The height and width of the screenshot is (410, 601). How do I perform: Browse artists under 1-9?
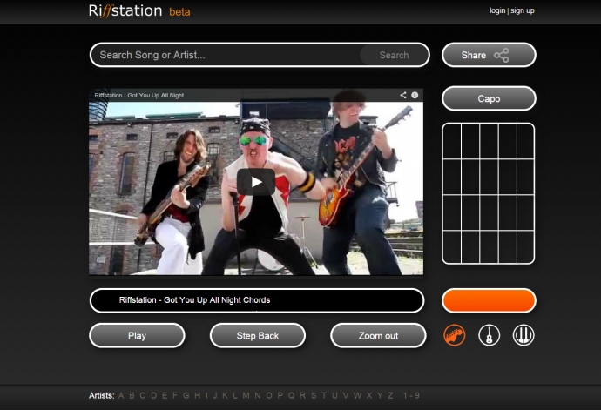411,395
